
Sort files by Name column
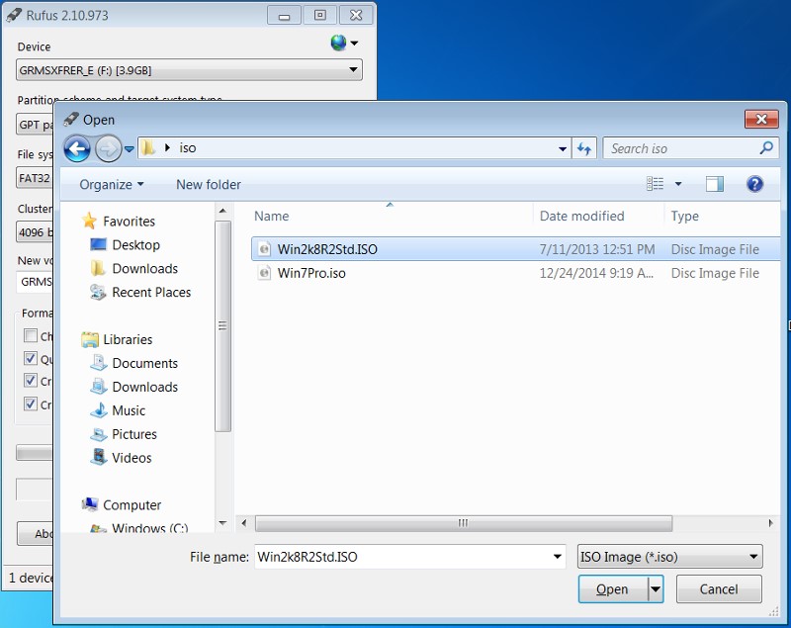click(271, 216)
